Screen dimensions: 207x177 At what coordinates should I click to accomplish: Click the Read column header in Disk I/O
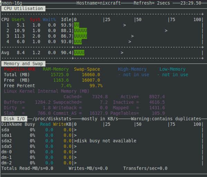[45, 124]
